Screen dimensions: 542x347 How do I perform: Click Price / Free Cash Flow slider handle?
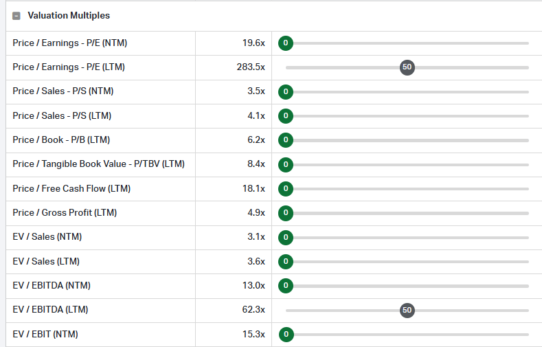pyautogui.click(x=286, y=189)
